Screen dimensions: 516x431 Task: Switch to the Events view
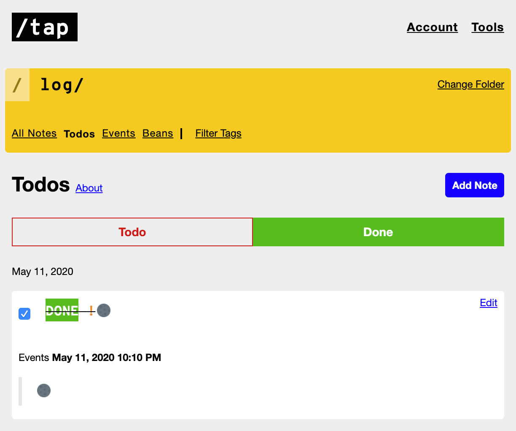pyautogui.click(x=118, y=133)
